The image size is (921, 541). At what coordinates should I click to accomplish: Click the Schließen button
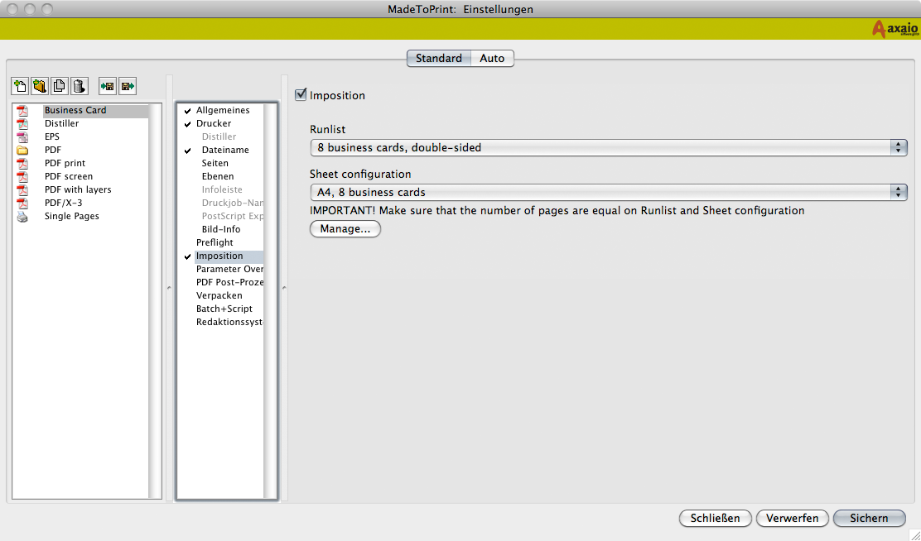tap(716, 518)
